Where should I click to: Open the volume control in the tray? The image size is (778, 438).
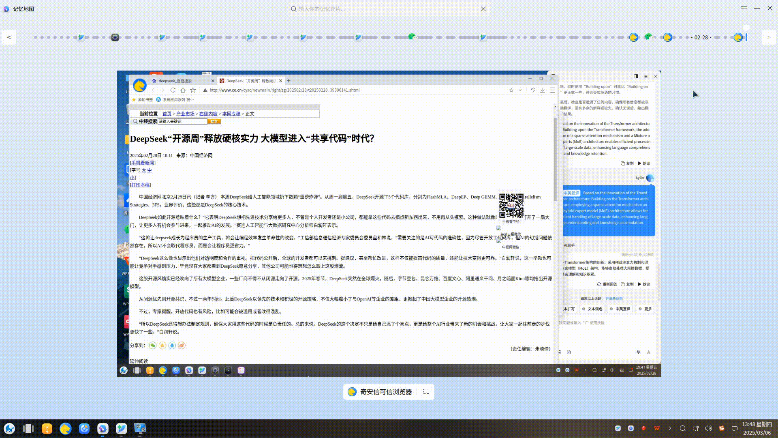[x=709, y=428]
